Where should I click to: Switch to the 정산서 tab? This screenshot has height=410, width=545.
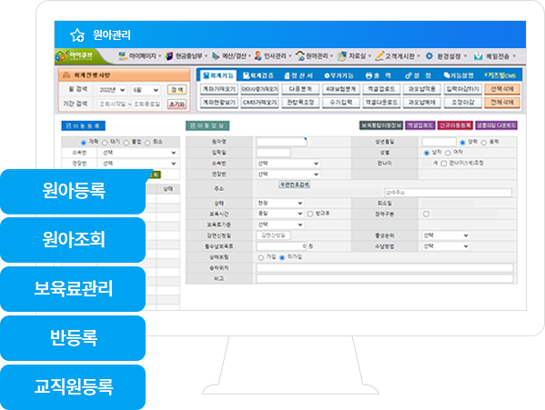[x=298, y=75]
